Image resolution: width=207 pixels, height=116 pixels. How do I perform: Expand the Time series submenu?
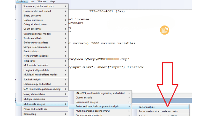click(29, 61)
